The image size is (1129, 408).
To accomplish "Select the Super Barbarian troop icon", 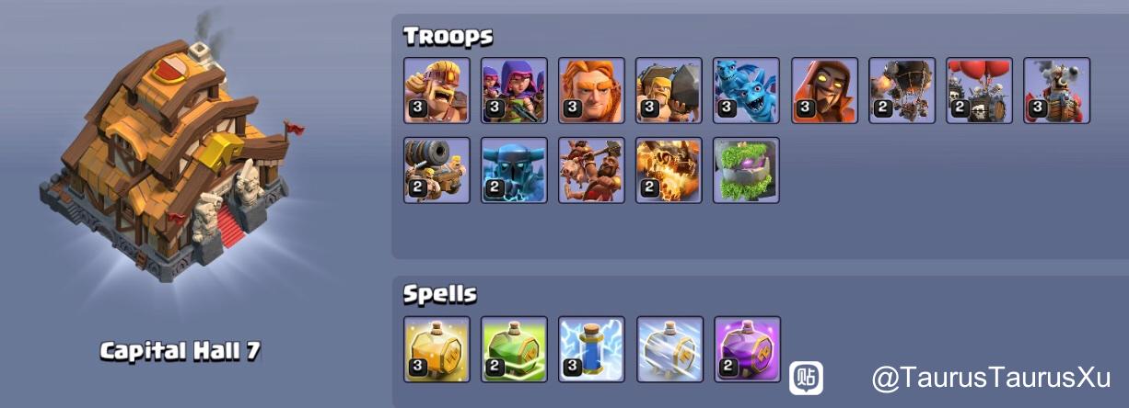I will tap(437, 90).
